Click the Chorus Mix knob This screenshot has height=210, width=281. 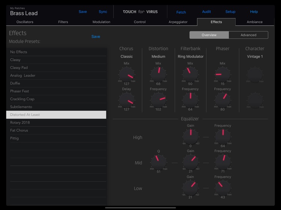click(127, 75)
